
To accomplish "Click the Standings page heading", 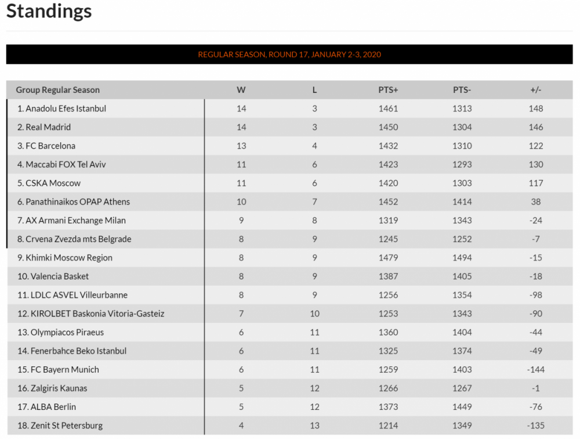I will [x=49, y=12].
